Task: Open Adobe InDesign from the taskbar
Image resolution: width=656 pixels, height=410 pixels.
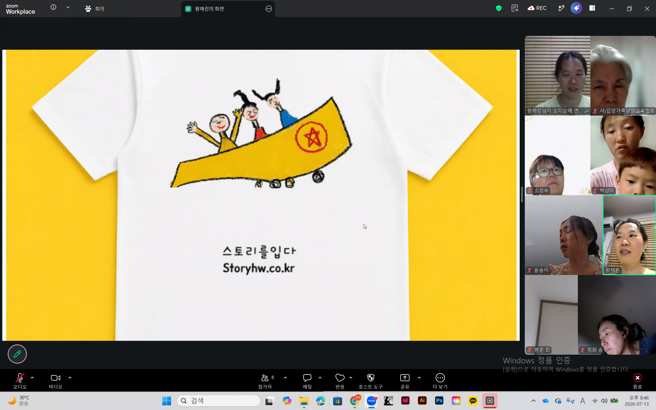Action: coord(405,401)
